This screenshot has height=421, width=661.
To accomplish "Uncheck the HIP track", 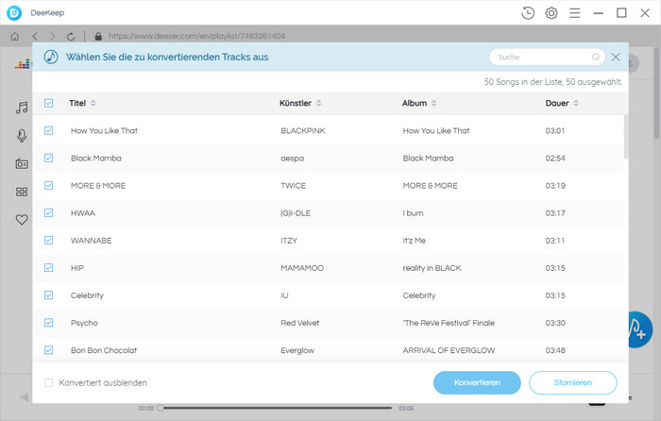I will 48,267.
